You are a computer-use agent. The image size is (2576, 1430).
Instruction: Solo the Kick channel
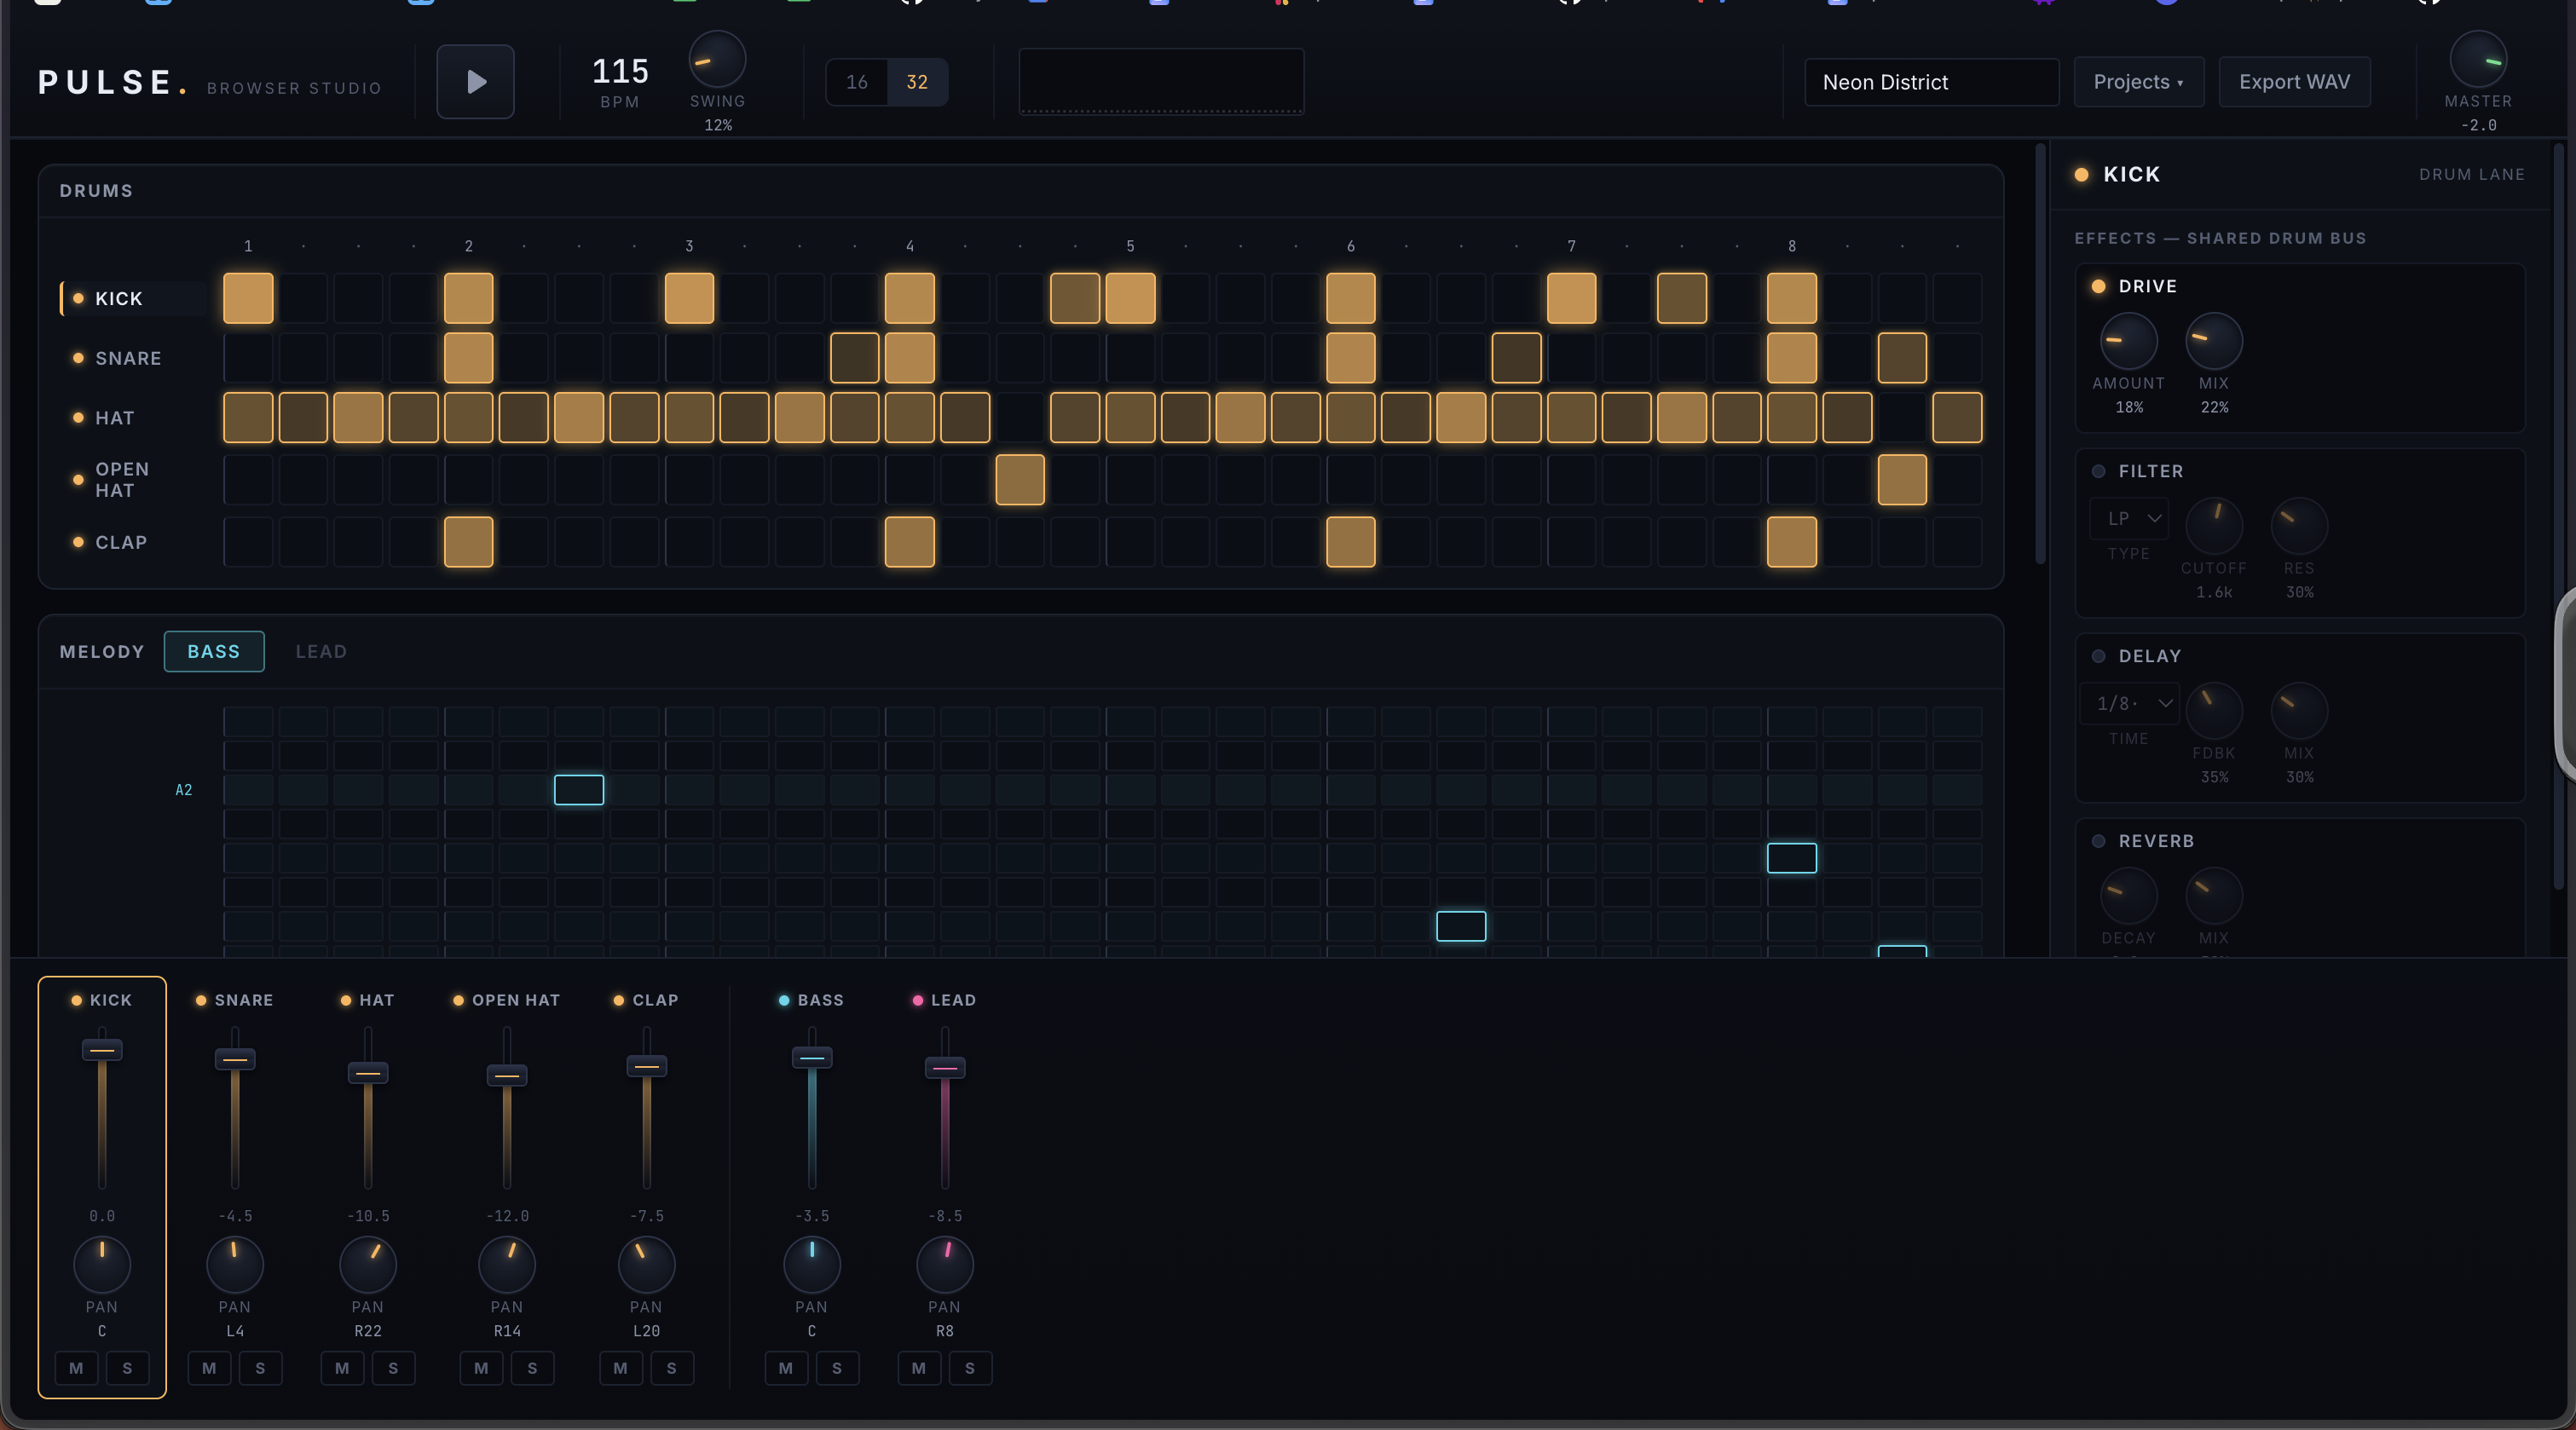[127, 1368]
